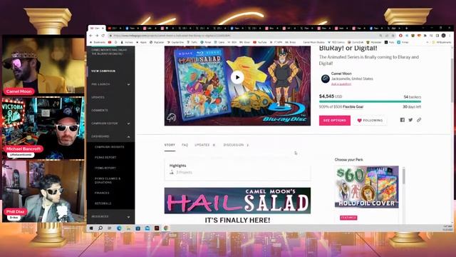Screen dimensions: 456x257
Task: Open Updates in the sidebar
Action: [x=98, y=97]
